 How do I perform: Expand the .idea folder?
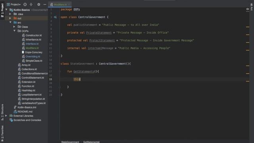tap(10, 14)
